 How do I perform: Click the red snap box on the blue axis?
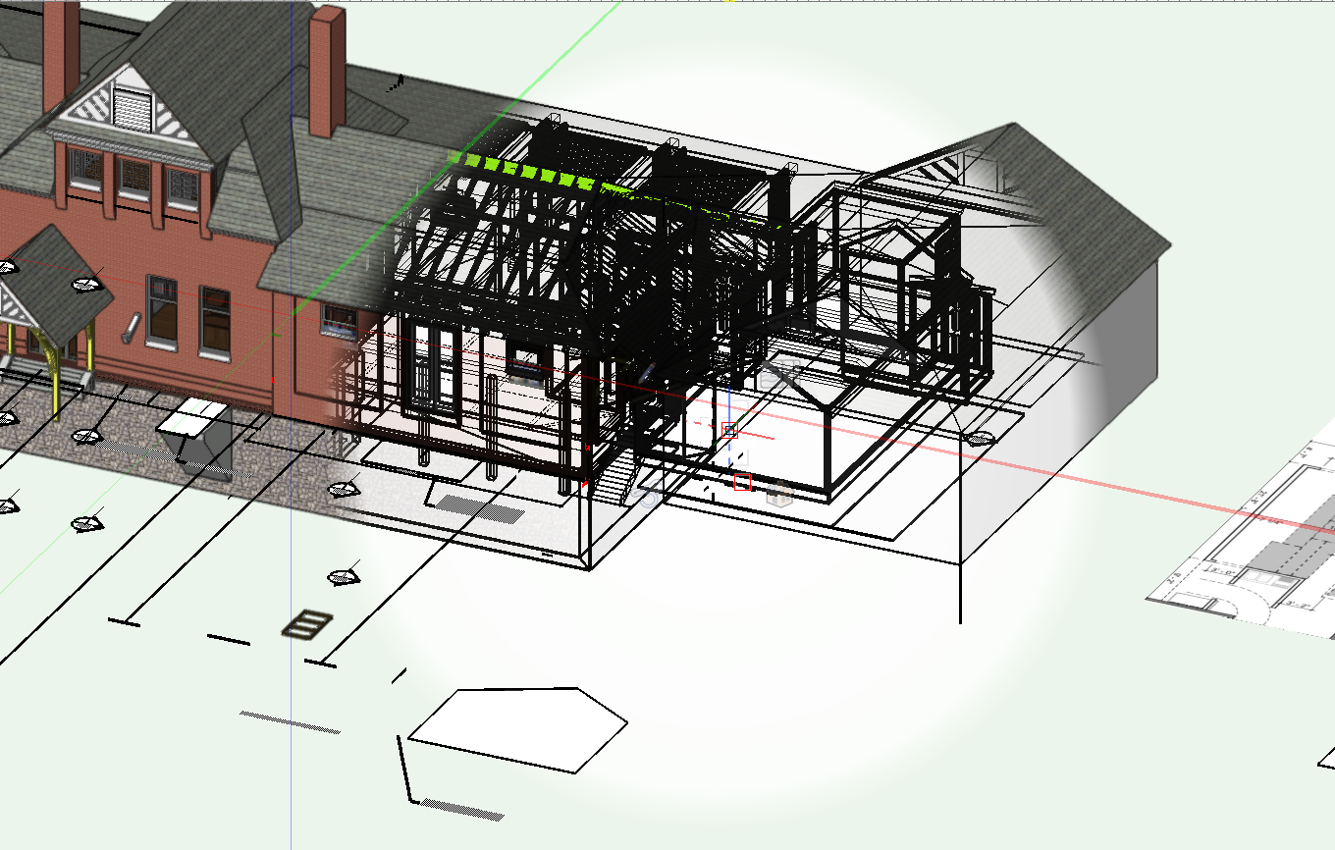point(728,430)
